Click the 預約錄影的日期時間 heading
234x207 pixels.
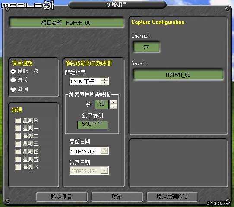[89, 63]
